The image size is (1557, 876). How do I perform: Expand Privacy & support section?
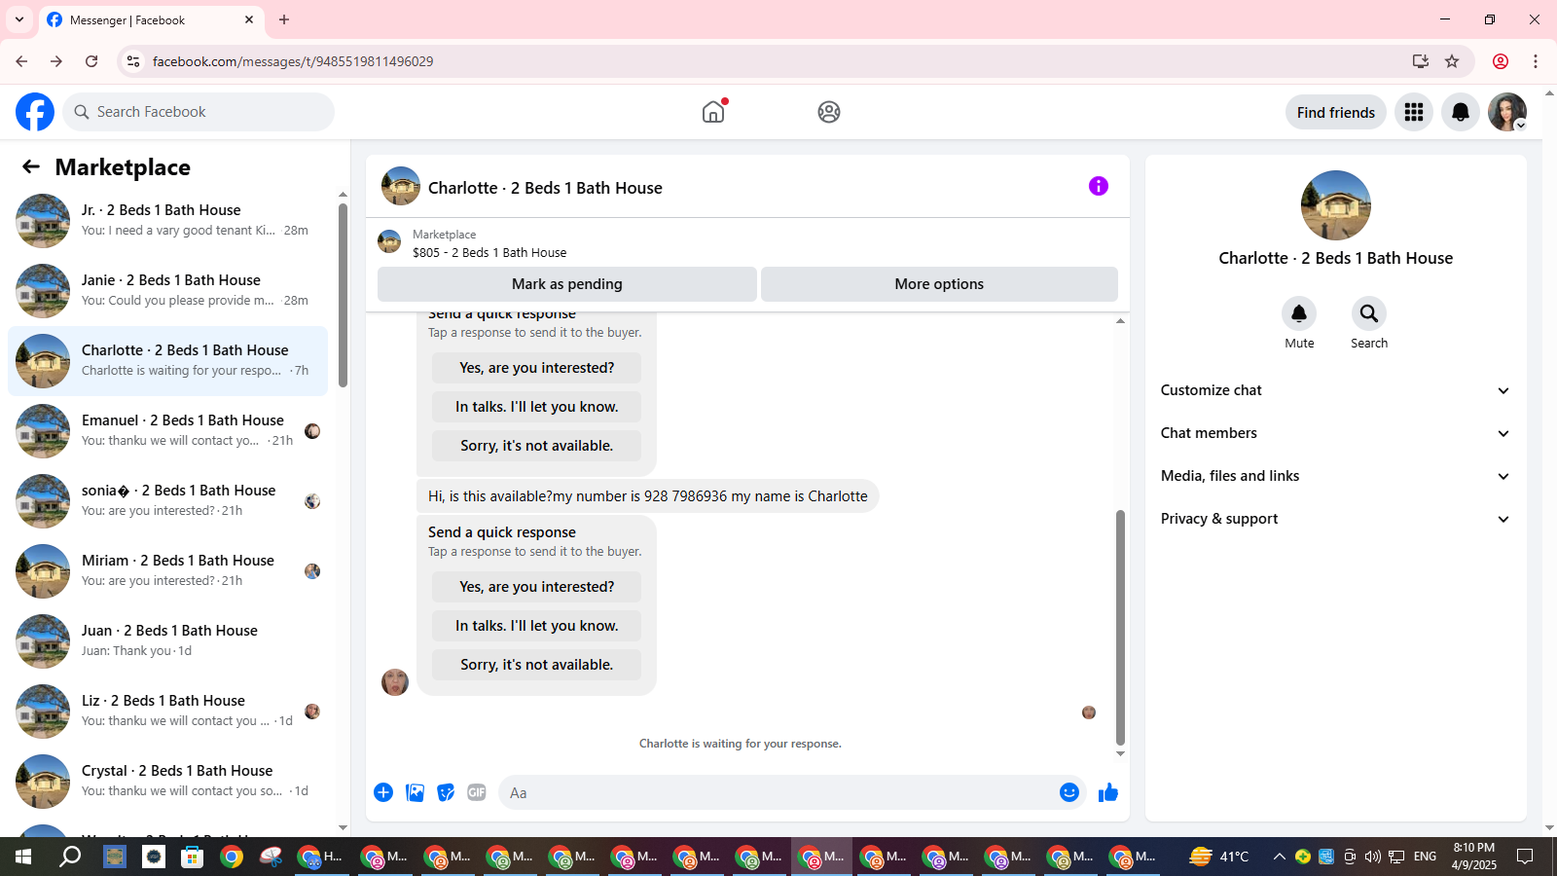pyautogui.click(x=1335, y=519)
